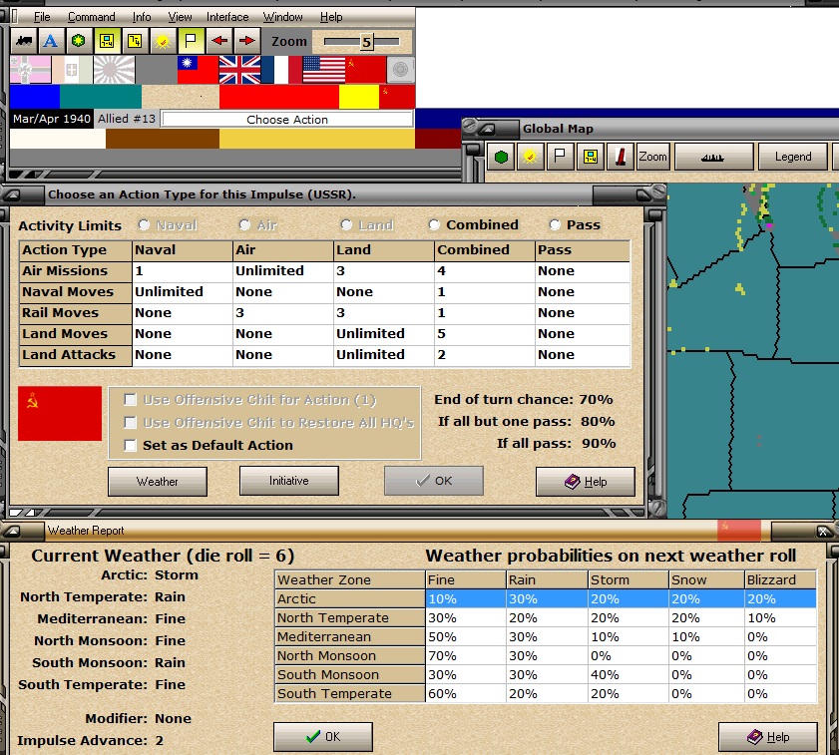Click the ship silhouette button in Global Map

point(713,157)
